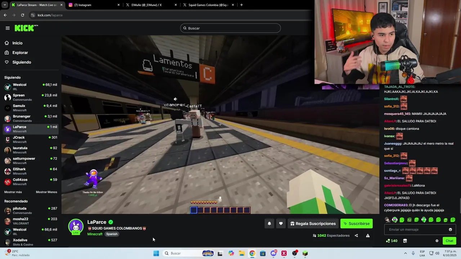
Task: Open Siguiendo in the sidebar
Action: 22,62
